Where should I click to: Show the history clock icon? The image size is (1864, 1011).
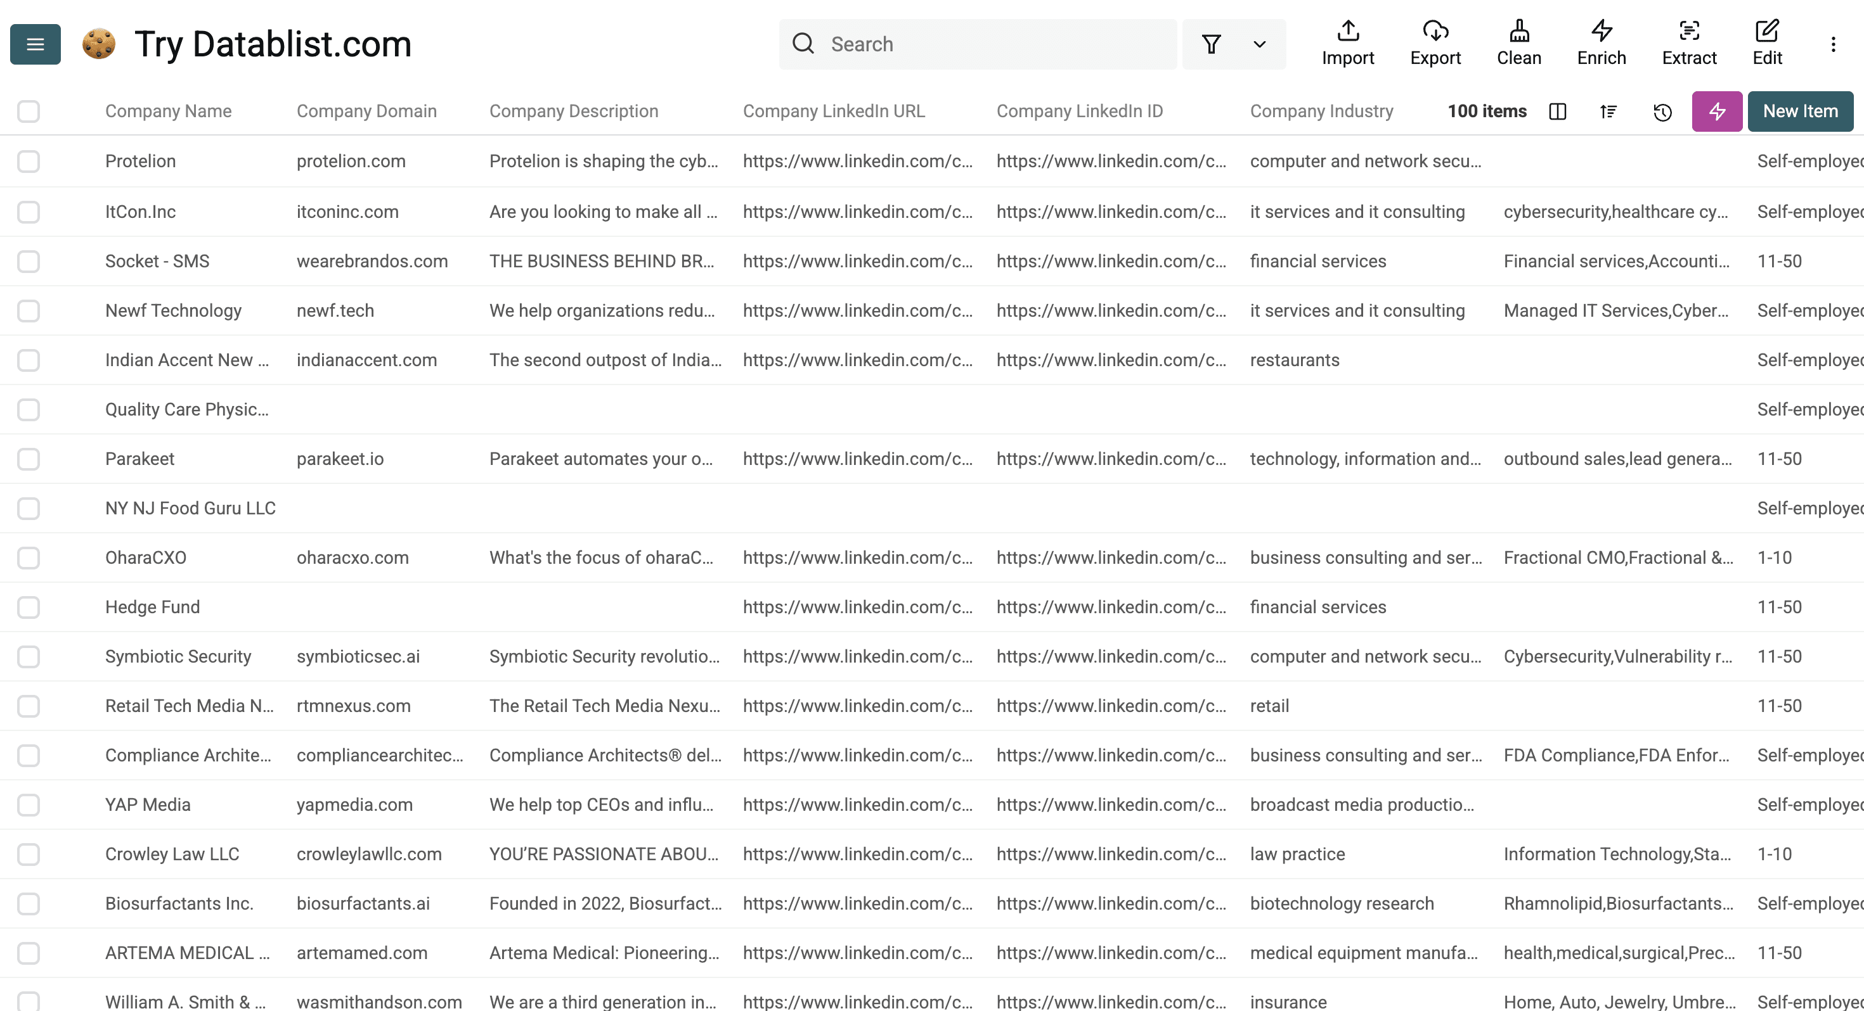[x=1662, y=112]
